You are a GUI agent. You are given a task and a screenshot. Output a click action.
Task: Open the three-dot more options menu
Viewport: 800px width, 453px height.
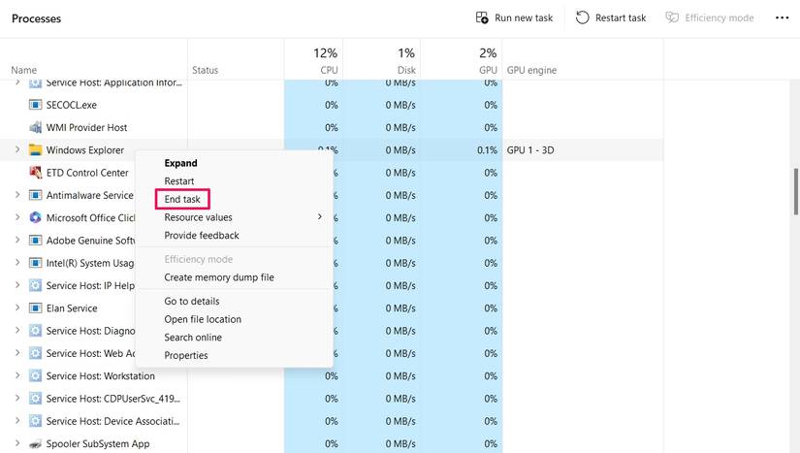[x=782, y=17]
